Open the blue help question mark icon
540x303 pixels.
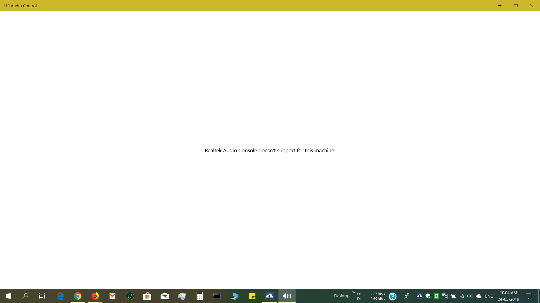[x=393, y=296]
